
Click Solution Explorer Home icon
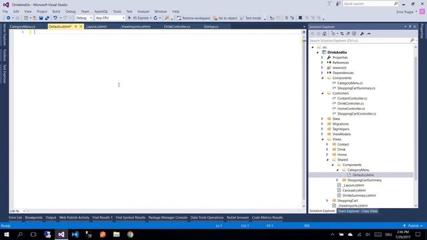tap(324, 34)
